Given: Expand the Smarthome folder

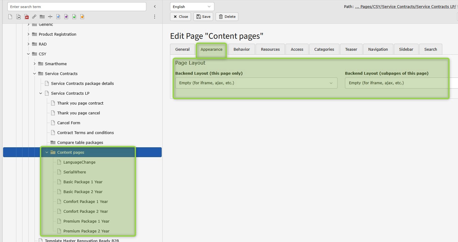Looking at the screenshot, I should (34, 64).
